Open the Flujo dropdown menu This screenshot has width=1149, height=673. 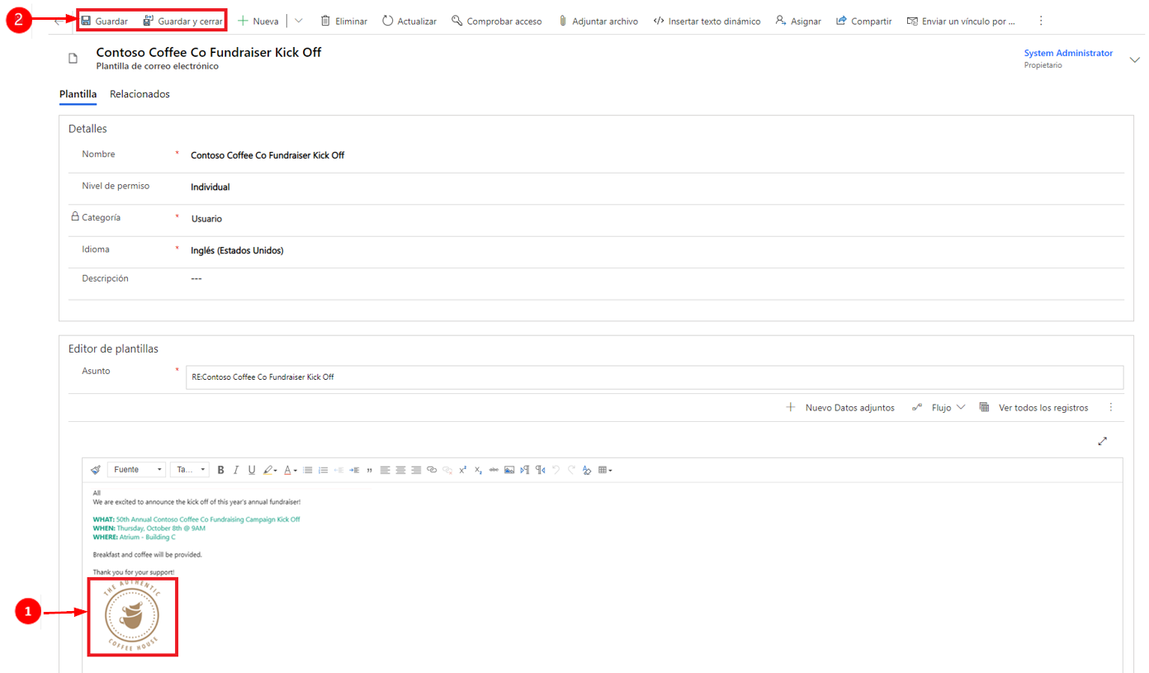click(939, 408)
